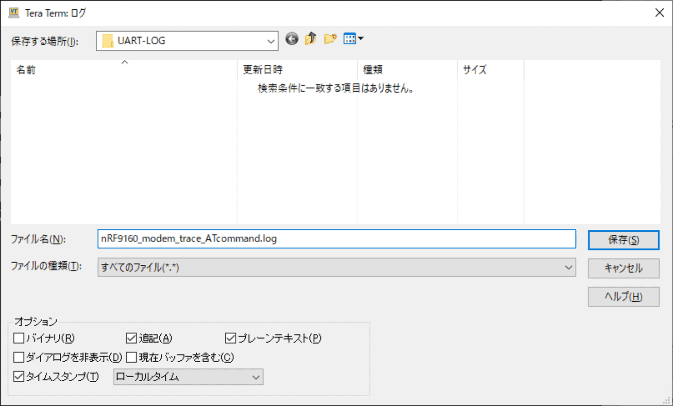Sort by 更新日時 column header
This screenshot has width=673, height=406.
(x=263, y=70)
